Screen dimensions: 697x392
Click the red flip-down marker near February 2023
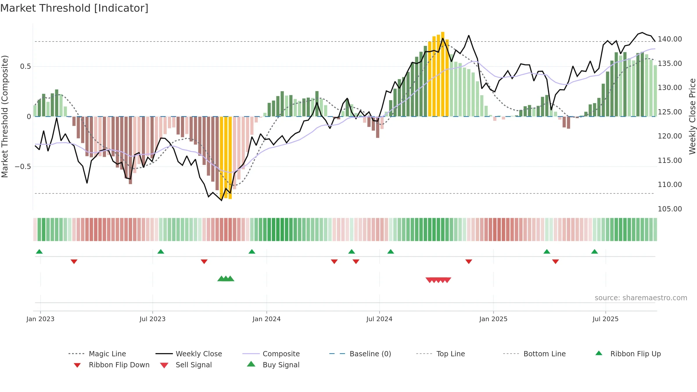pyautogui.click(x=74, y=262)
